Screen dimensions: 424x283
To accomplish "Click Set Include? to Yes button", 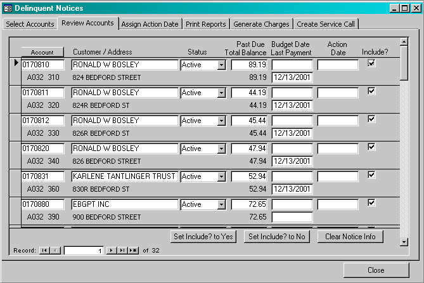I will [x=203, y=237].
